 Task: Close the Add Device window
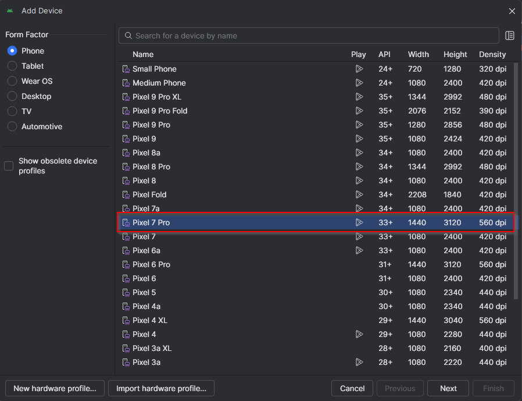pyautogui.click(x=512, y=11)
